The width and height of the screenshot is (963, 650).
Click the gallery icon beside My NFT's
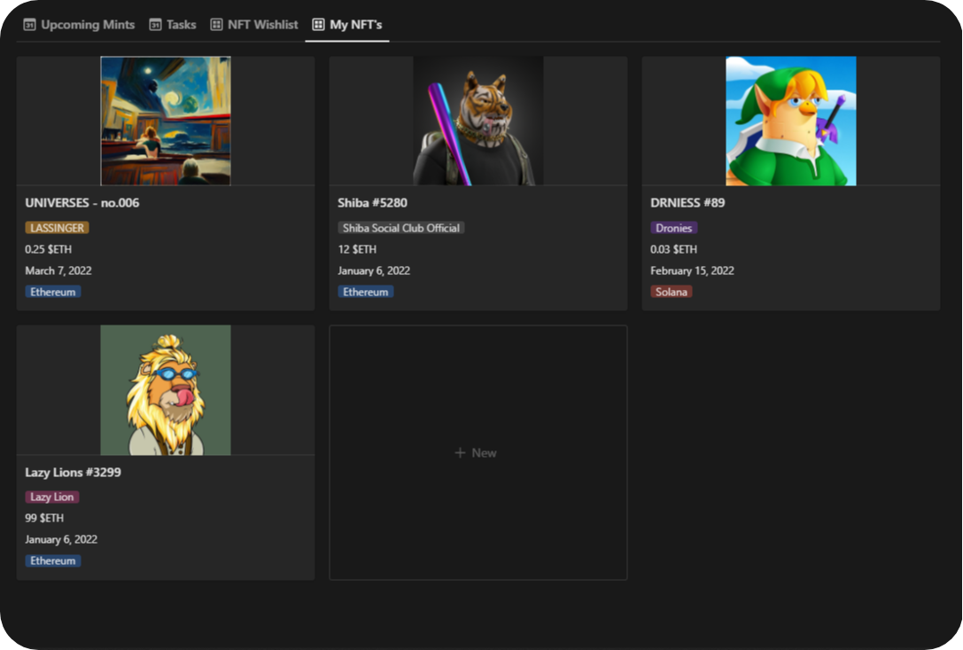[x=318, y=25]
